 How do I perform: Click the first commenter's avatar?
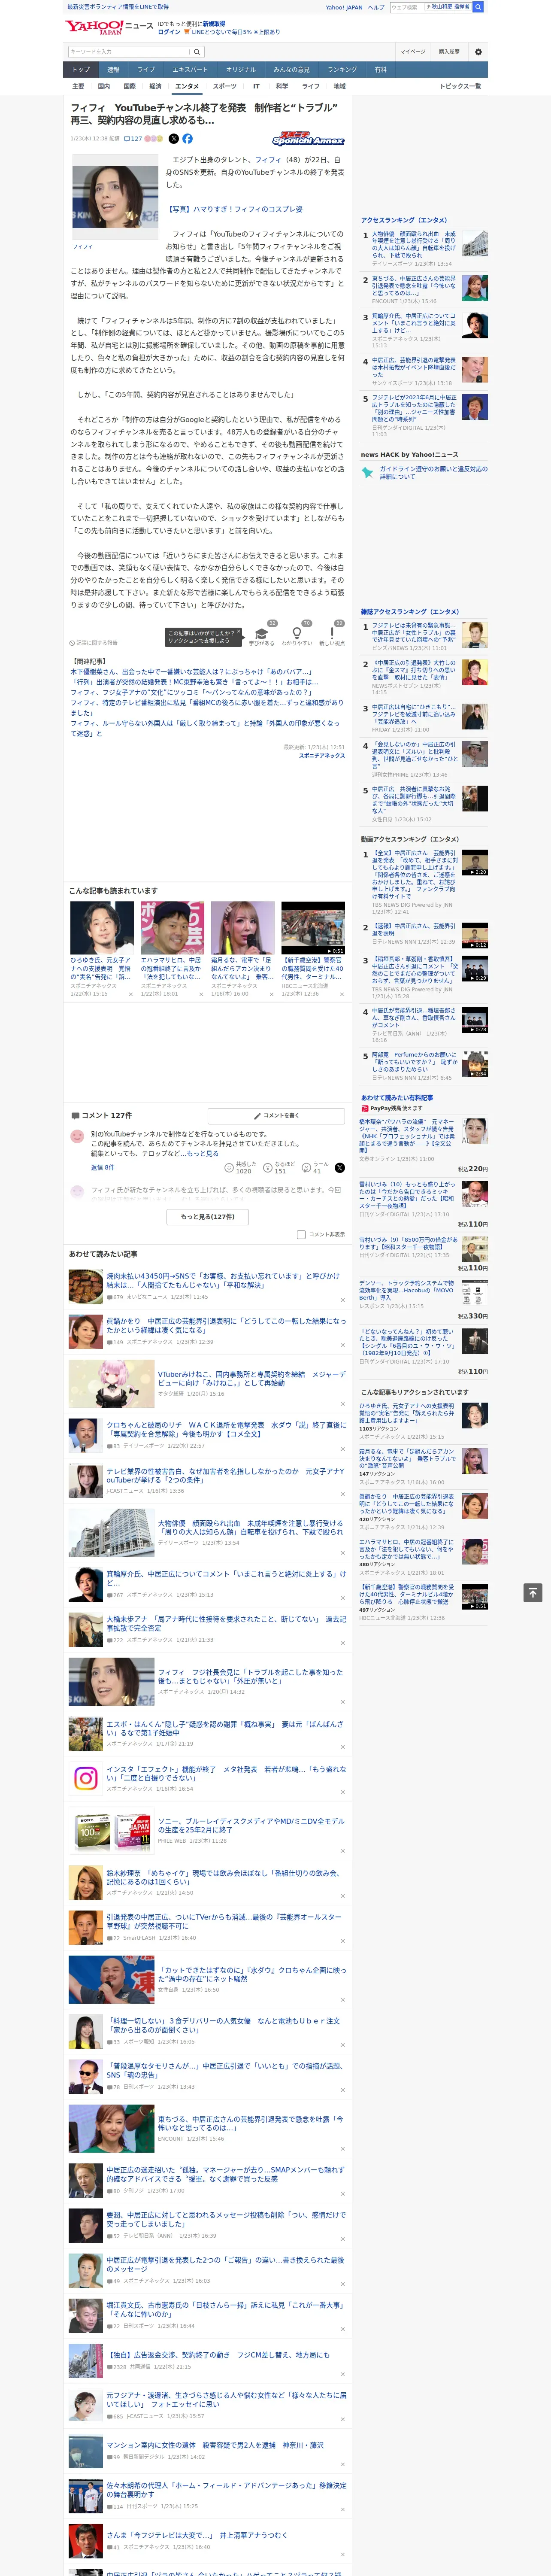(x=77, y=1135)
